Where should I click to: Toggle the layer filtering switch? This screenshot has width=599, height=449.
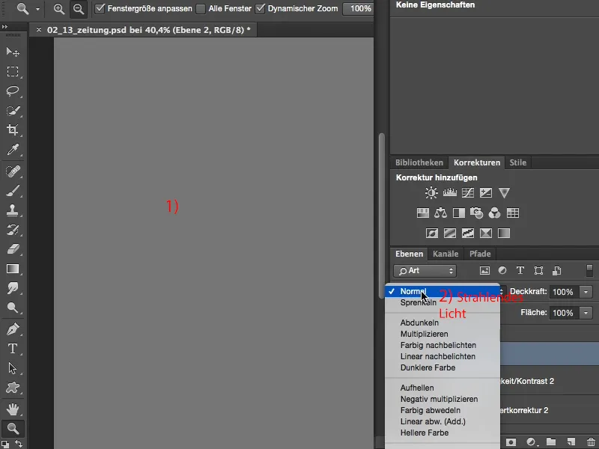589,270
